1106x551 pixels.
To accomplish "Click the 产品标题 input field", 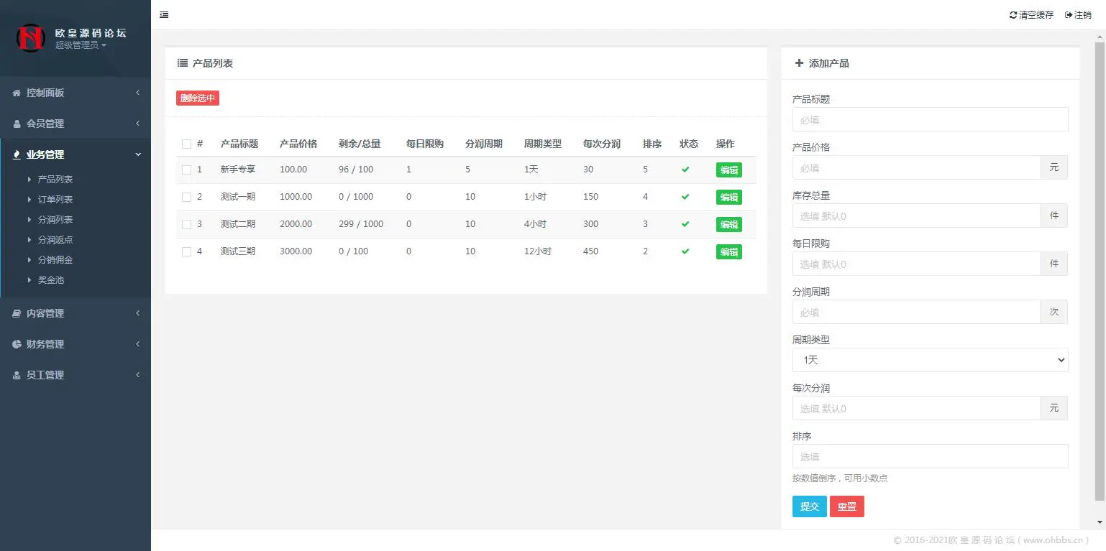I will click(930, 119).
